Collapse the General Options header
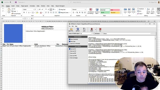The height and width of the screenshot is (90, 160). [x=78, y=37]
